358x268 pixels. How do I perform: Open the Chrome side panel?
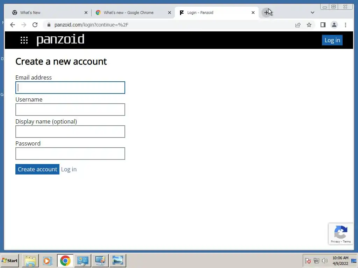coord(323,25)
